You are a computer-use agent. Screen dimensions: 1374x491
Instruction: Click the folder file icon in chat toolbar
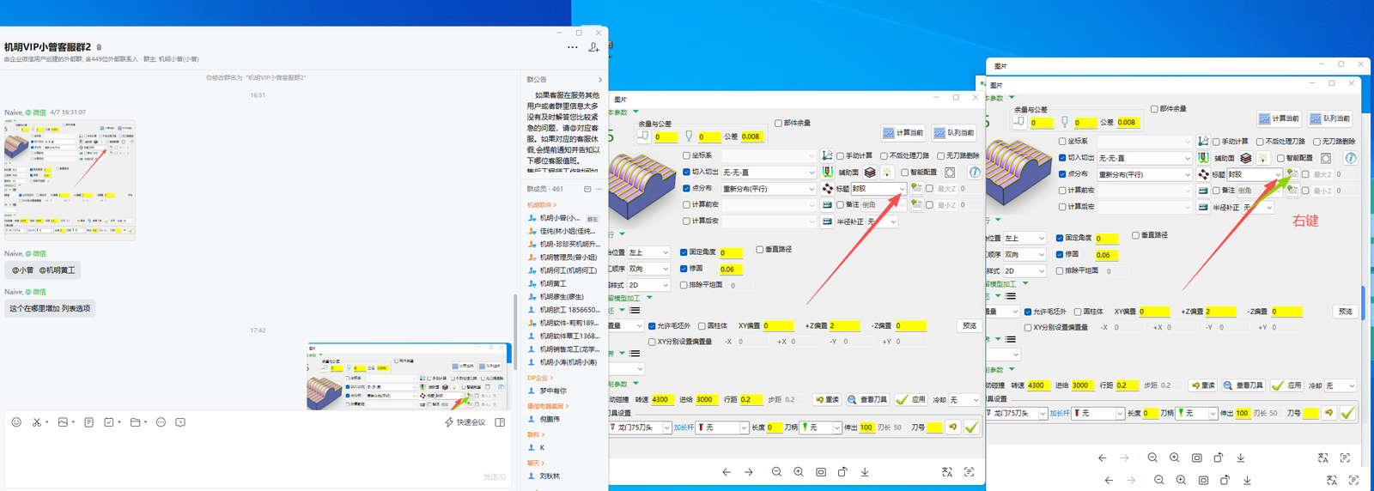click(x=135, y=422)
